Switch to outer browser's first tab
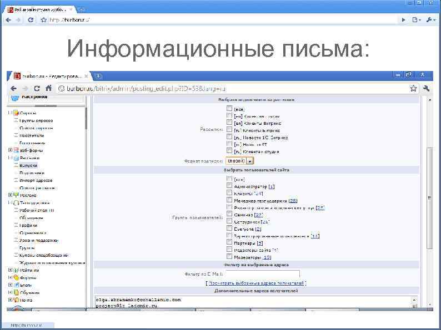The image size is (441, 330). pyautogui.click(x=39, y=9)
